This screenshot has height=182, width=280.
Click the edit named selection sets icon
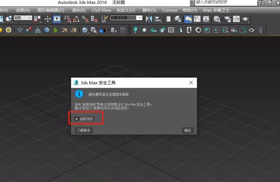[104, 19]
